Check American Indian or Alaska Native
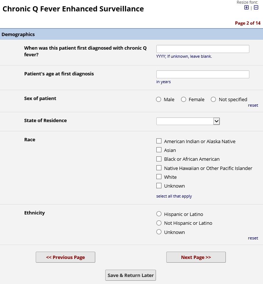Viewport: 263px width, 284px height. (159, 141)
